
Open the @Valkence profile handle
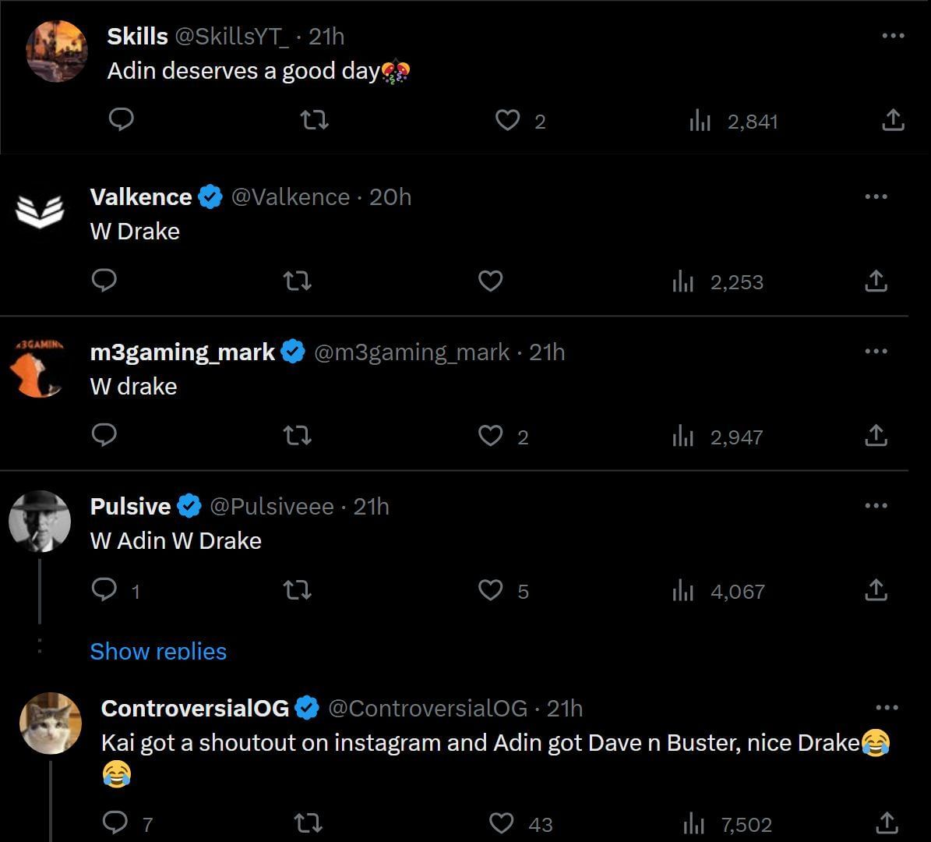[x=290, y=197]
